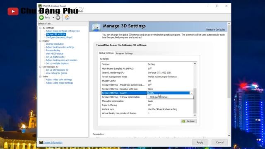Click settings list scroll up arrow

coord(195,64)
